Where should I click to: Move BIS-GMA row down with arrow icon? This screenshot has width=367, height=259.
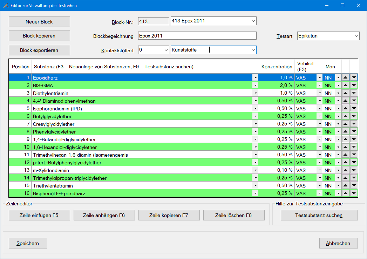(354, 85)
